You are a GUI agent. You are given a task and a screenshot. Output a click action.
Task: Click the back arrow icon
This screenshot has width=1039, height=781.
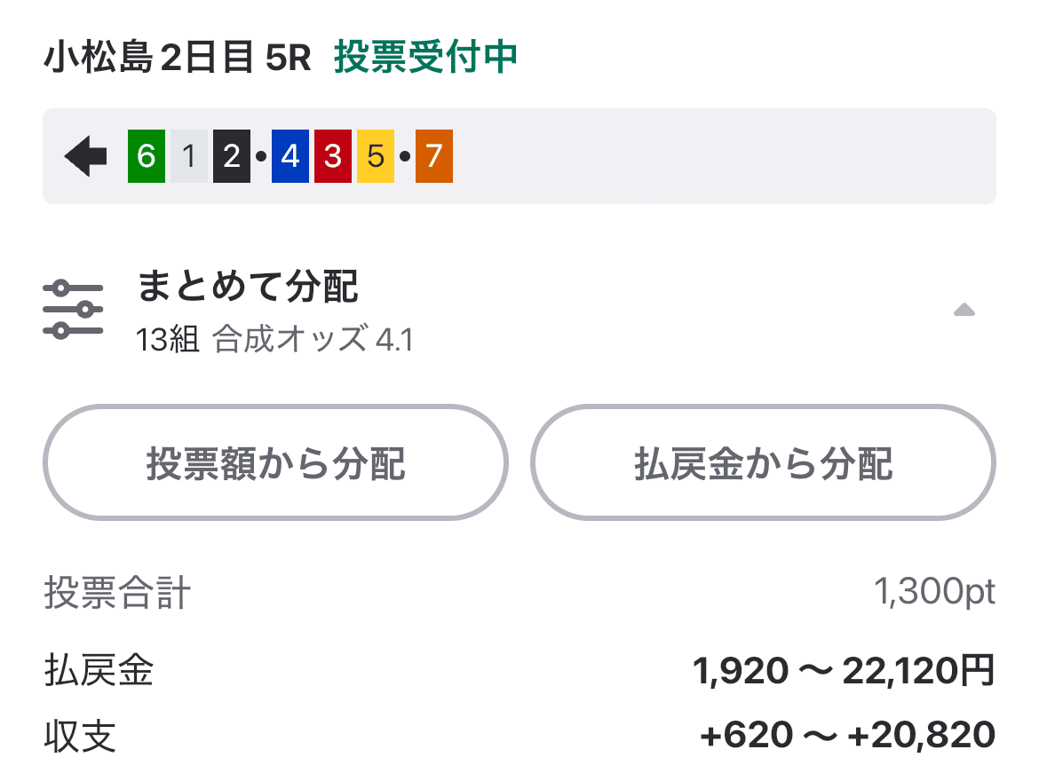(84, 155)
